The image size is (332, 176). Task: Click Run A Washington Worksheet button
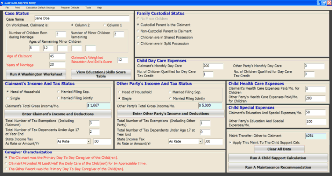pyautogui.click(x=36, y=74)
